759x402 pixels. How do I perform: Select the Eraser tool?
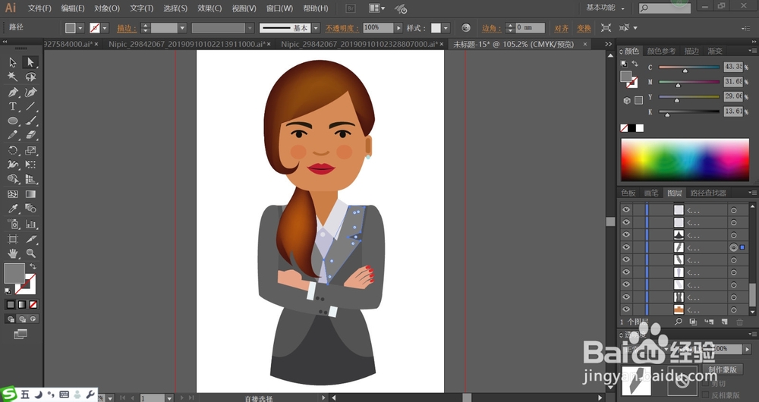click(30, 136)
